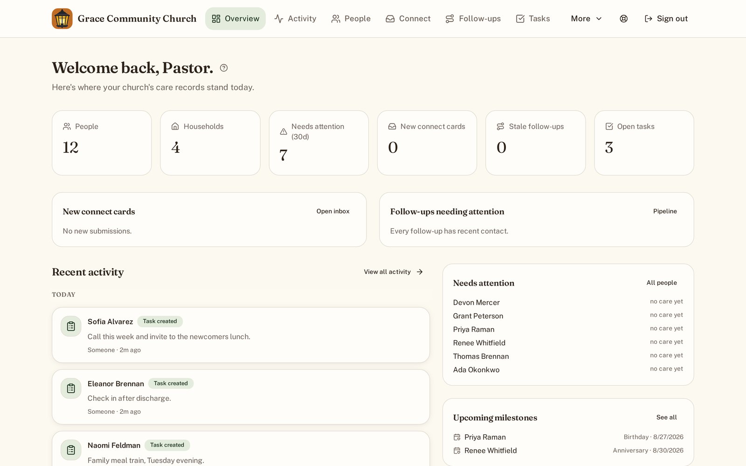Navigate to the Follow-ups tab

(x=473, y=19)
